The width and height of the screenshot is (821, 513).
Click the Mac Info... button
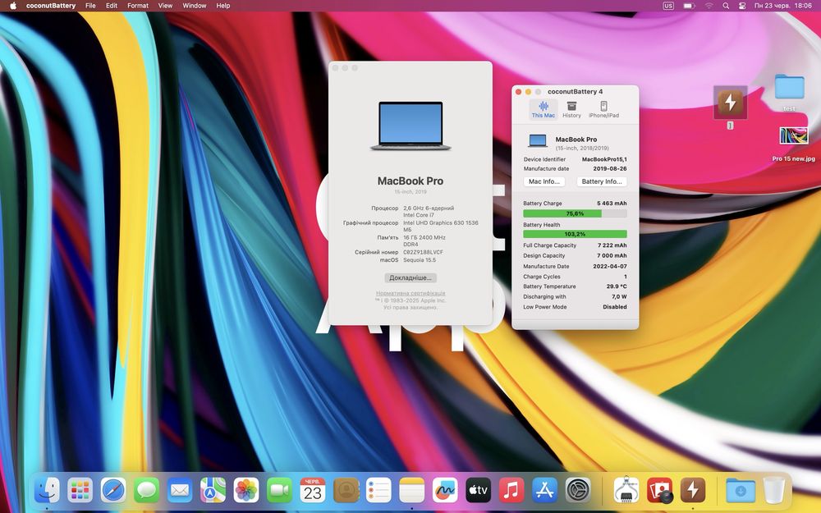pos(544,181)
